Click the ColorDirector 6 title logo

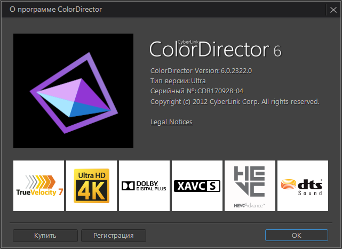coord(216,49)
